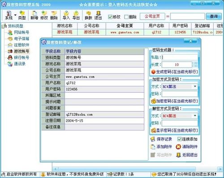Click the 游戏名称 column header
Viewport: 224px width, 178px height.
[x=65, y=26]
